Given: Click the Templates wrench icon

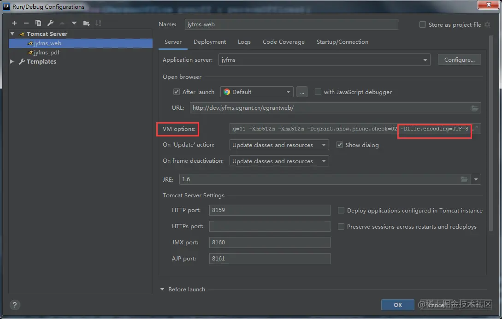Looking at the screenshot, I should [x=22, y=61].
